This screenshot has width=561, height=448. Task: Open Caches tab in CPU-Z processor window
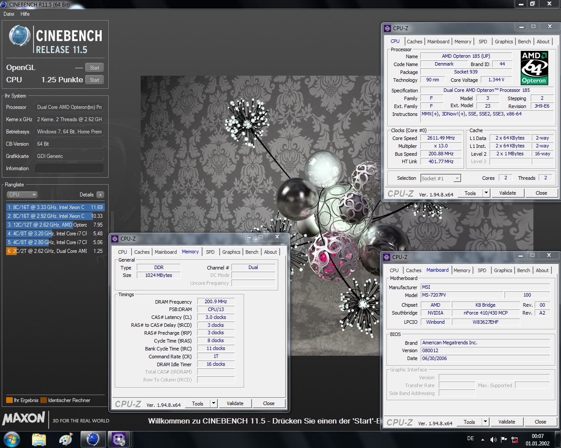415,42
